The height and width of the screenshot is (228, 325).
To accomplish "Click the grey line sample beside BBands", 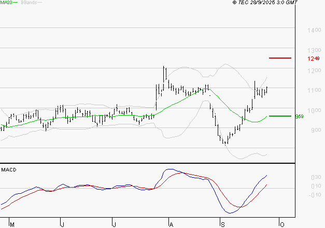I will click(40, 3).
